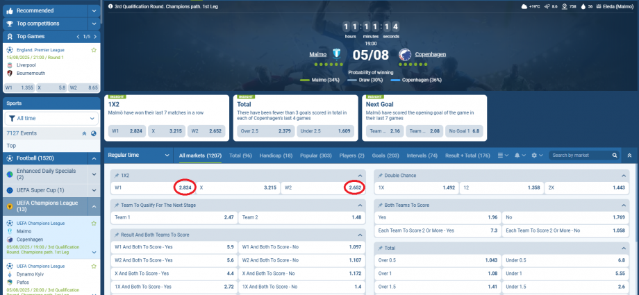
Task: Click the UEFA Super Cup icon
Action: pyautogui.click(x=9, y=190)
